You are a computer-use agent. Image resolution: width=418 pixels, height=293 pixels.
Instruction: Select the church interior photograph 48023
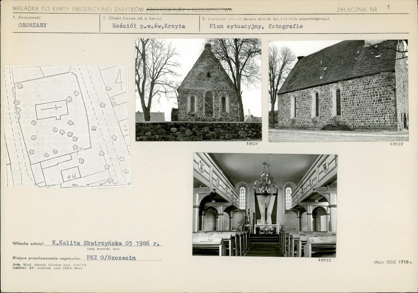[265, 205]
